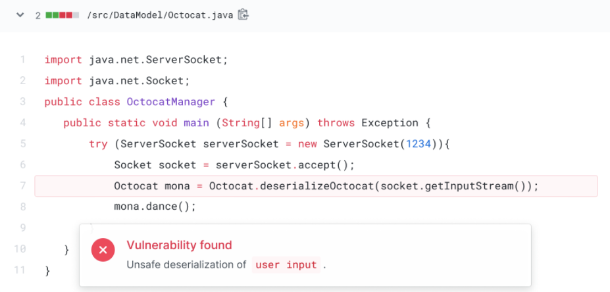Image resolution: width=610 pixels, height=292 pixels.
Task: Collapse the Octocat.java file diff
Action: pos(20,14)
